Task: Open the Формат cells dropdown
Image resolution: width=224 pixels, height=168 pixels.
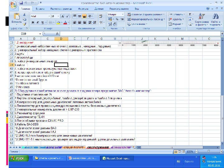Action: (176, 24)
